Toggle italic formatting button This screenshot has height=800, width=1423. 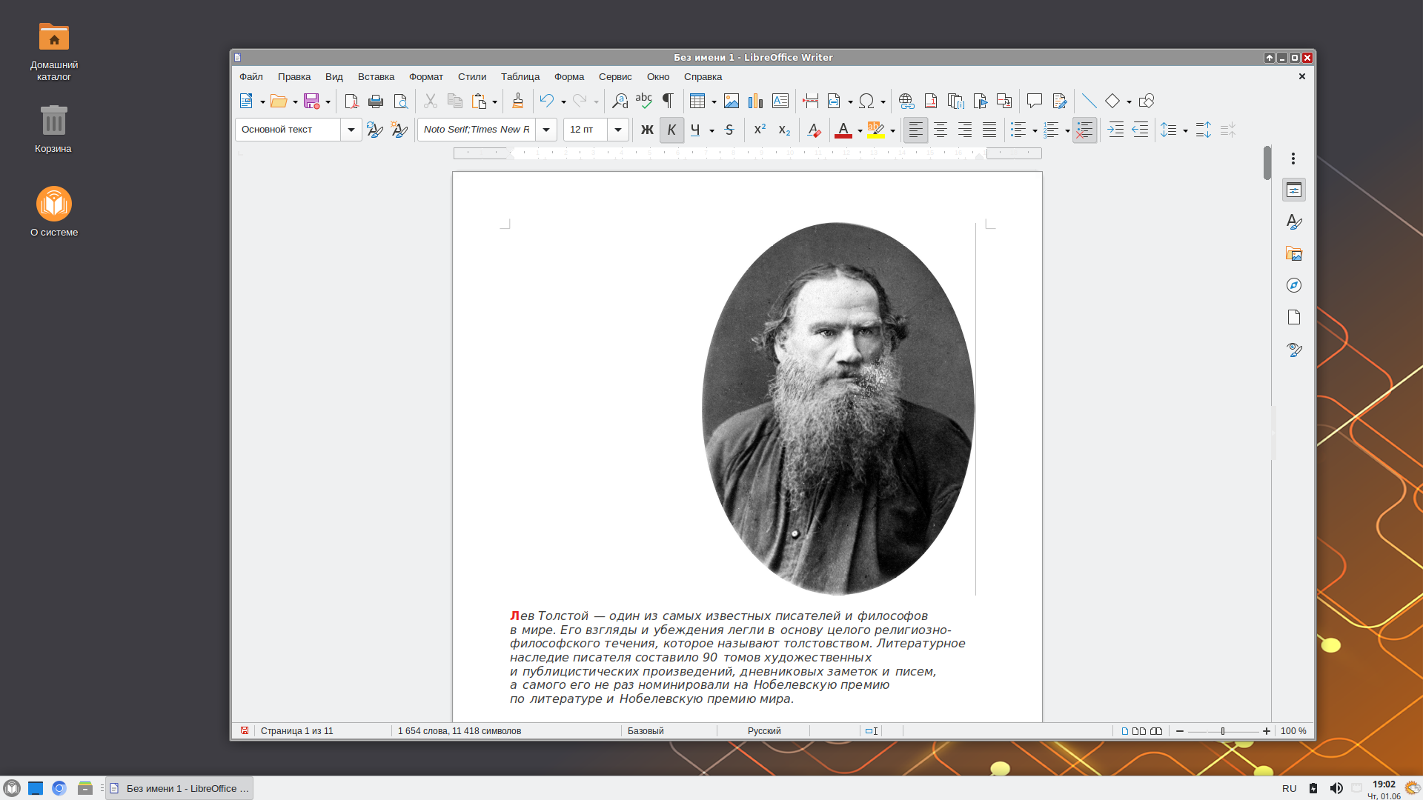tap(671, 130)
